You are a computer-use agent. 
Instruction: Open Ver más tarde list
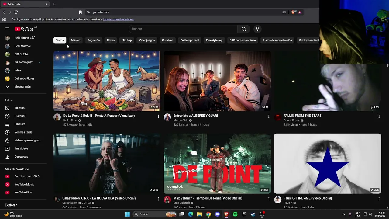point(23,132)
